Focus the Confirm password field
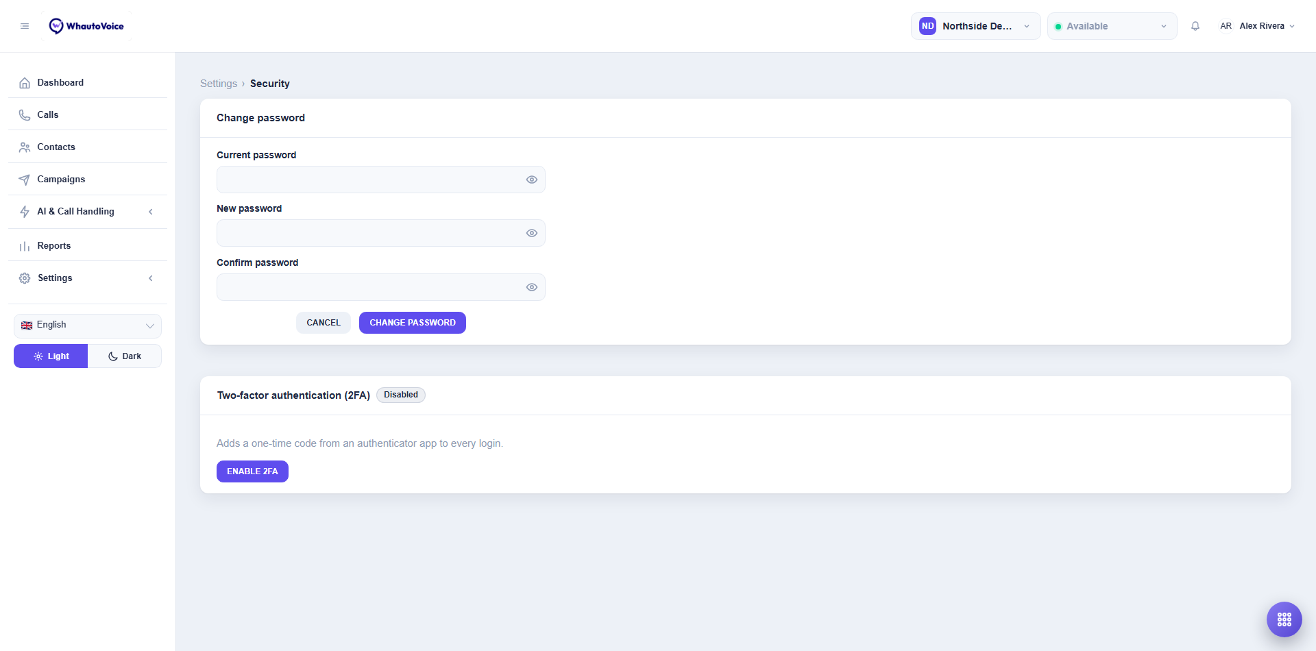 [x=381, y=287]
